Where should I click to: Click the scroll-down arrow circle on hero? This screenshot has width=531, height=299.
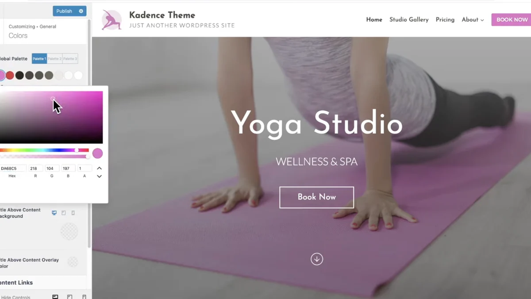pyautogui.click(x=317, y=259)
